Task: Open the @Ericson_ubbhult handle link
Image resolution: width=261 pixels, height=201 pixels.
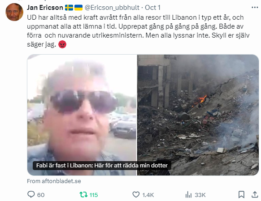Action: tap(112, 8)
